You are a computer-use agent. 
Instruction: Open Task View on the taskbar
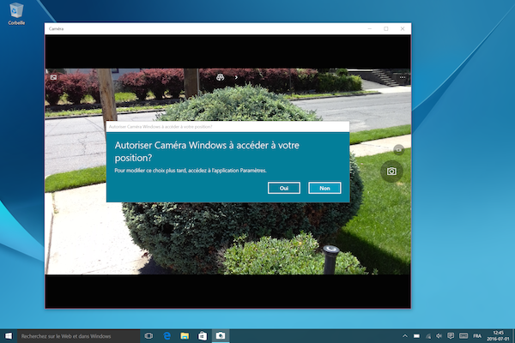point(148,336)
